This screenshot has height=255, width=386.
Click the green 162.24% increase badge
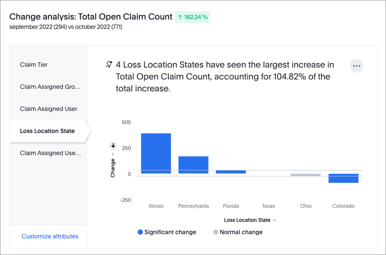pyautogui.click(x=193, y=17)
